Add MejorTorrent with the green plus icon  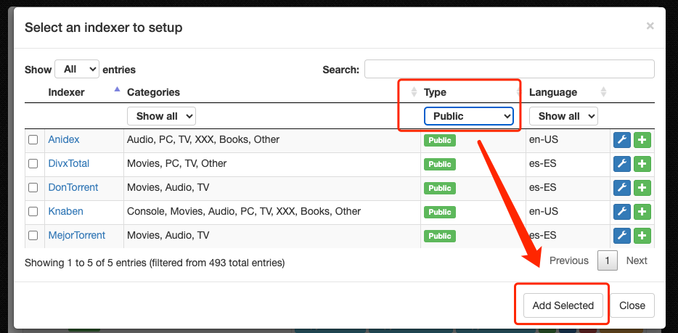tap(642, 236)
